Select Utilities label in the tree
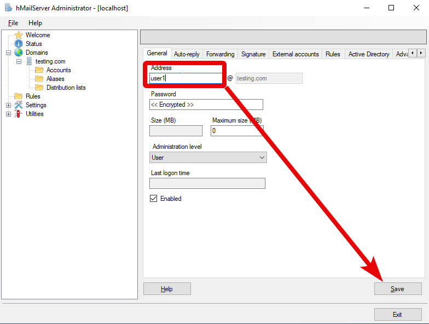 pos(34,114)
